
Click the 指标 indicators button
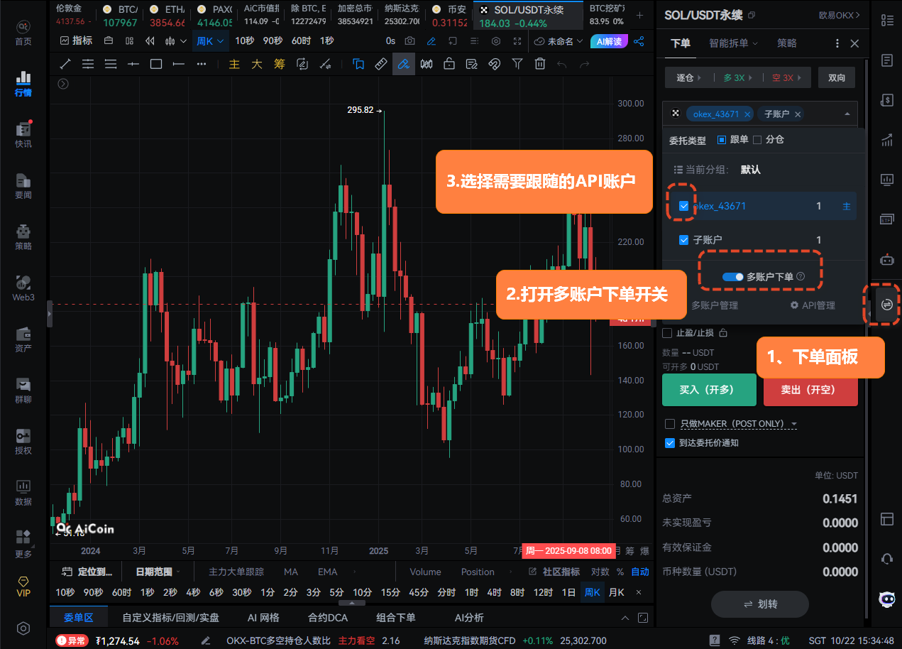[x=77, y=41]
